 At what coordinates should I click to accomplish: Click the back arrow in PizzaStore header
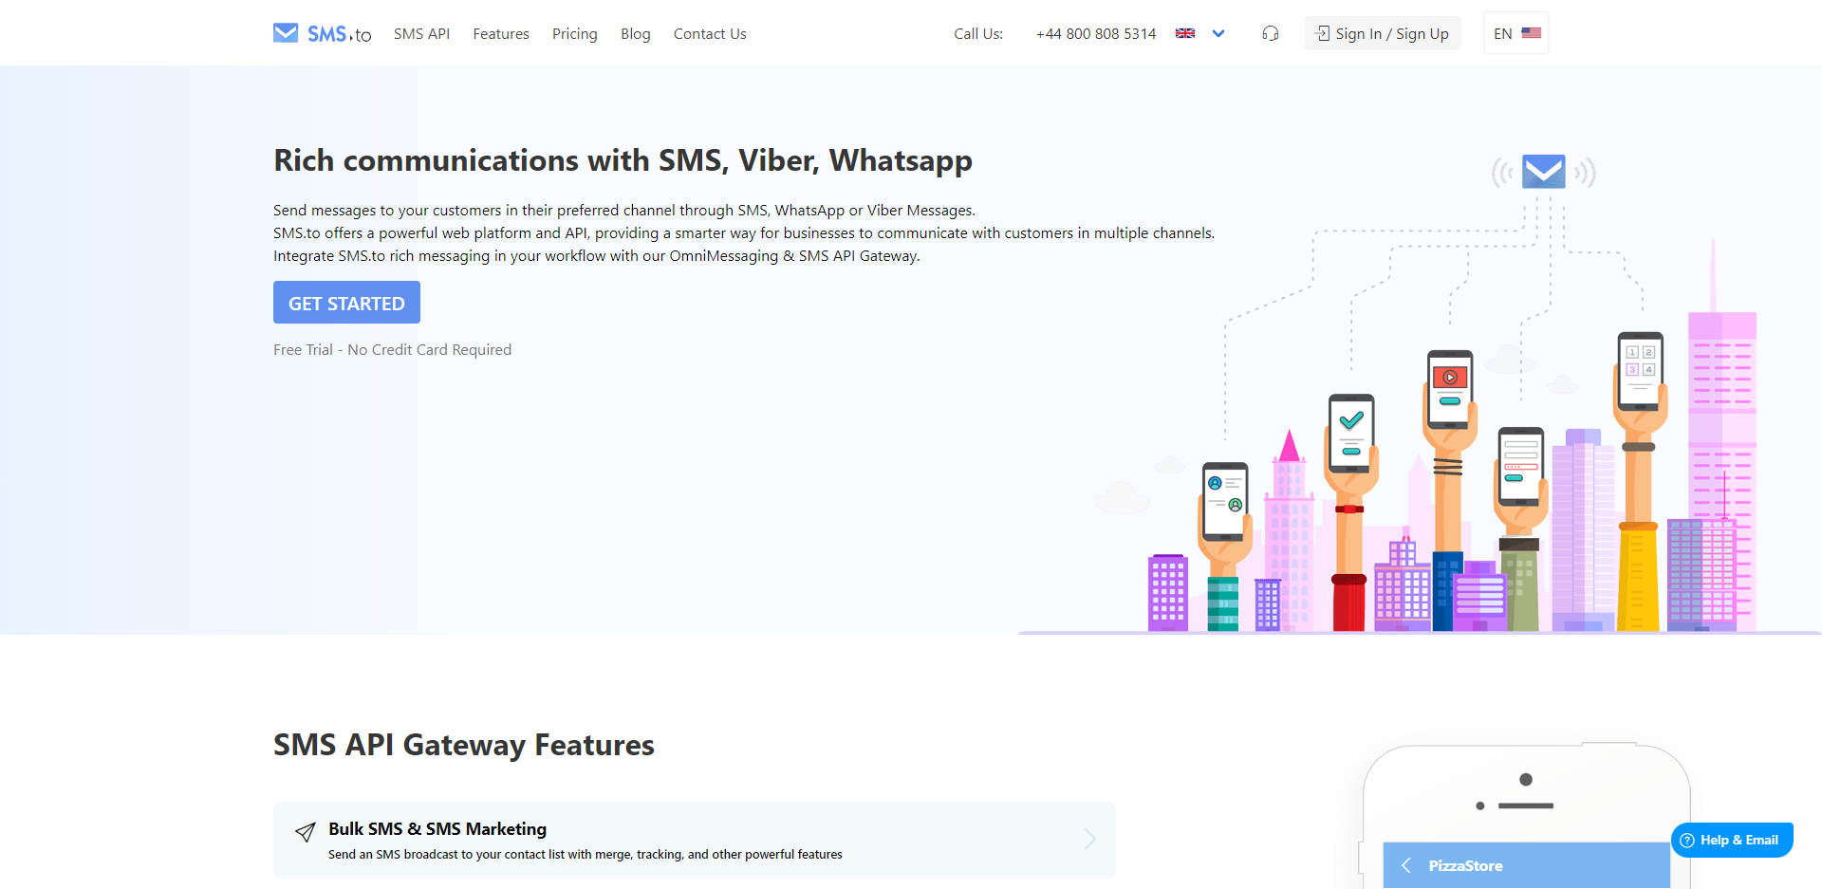(1406, 865)
